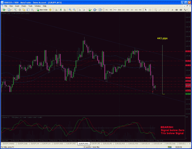This screenshot has height=149, width=192.
Task: Select the Arrows objects tool
Action: coord(185,10)
